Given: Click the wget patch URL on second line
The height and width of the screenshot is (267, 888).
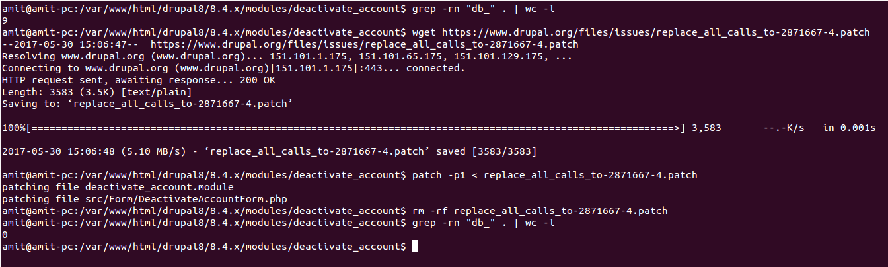Looking at the screenshot, I should 655,32.
